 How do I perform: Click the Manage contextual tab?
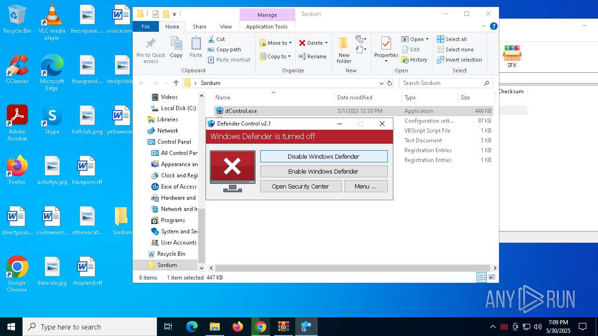click(x=267, y=15)
